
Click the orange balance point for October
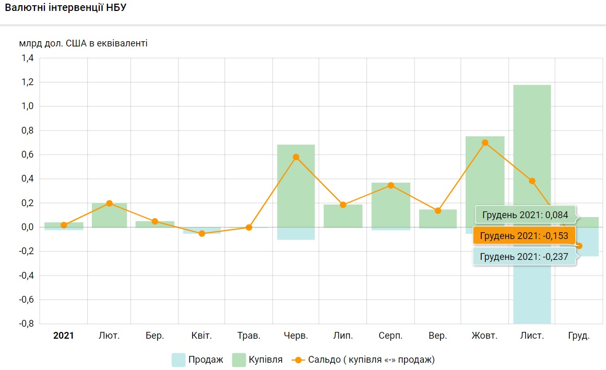point(485,142)
